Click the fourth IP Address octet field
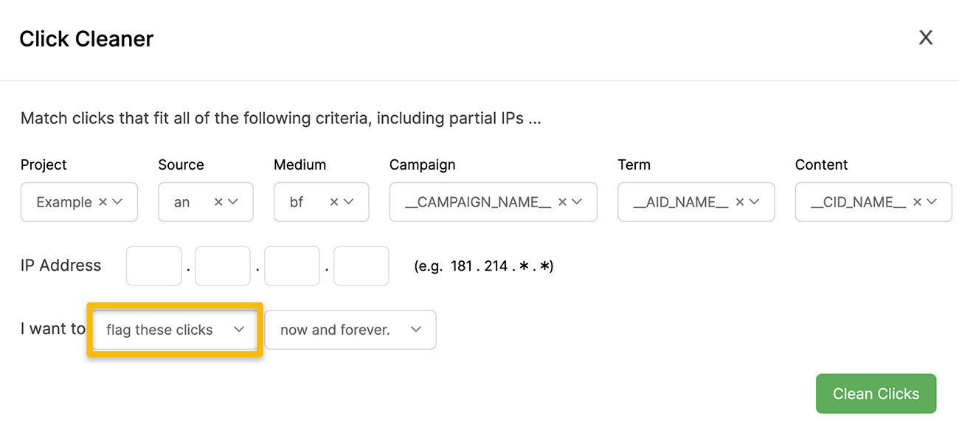This screenshot has height=433, width=959. click(361, 266)
